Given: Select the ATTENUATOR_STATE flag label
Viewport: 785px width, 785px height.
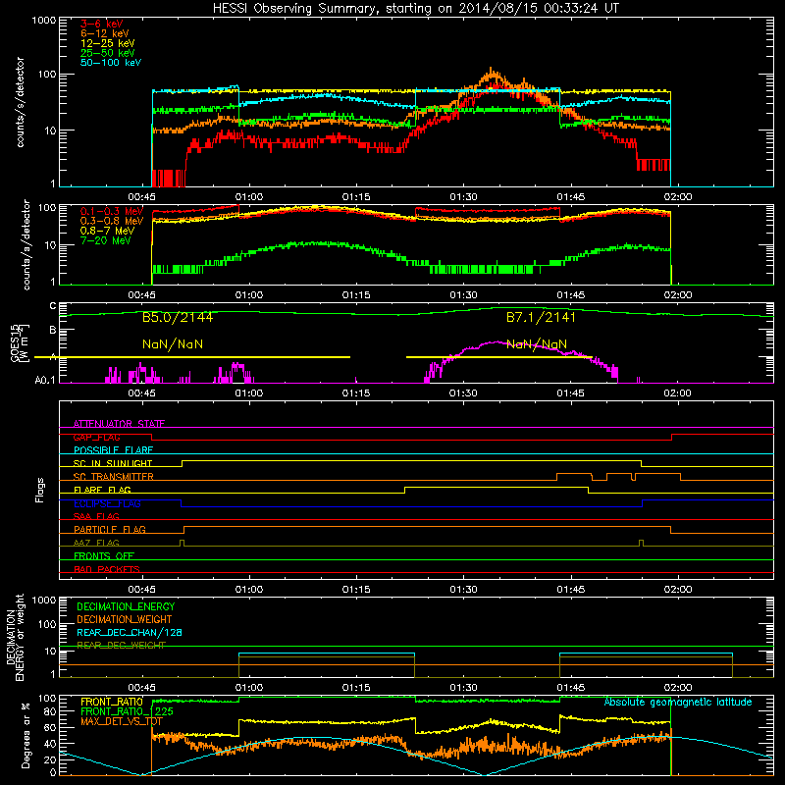Looking at the screenshot, I should tap(119, 424).
